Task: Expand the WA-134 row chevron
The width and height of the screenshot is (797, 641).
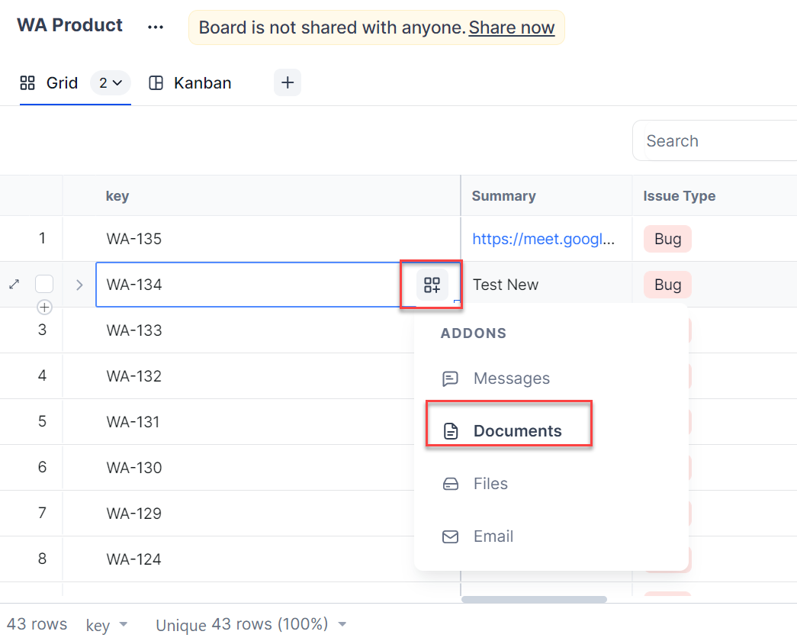Action: pyautogui.click(x=79, y=285)
